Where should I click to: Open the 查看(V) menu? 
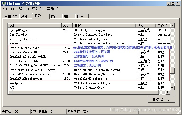pos(38,9)
